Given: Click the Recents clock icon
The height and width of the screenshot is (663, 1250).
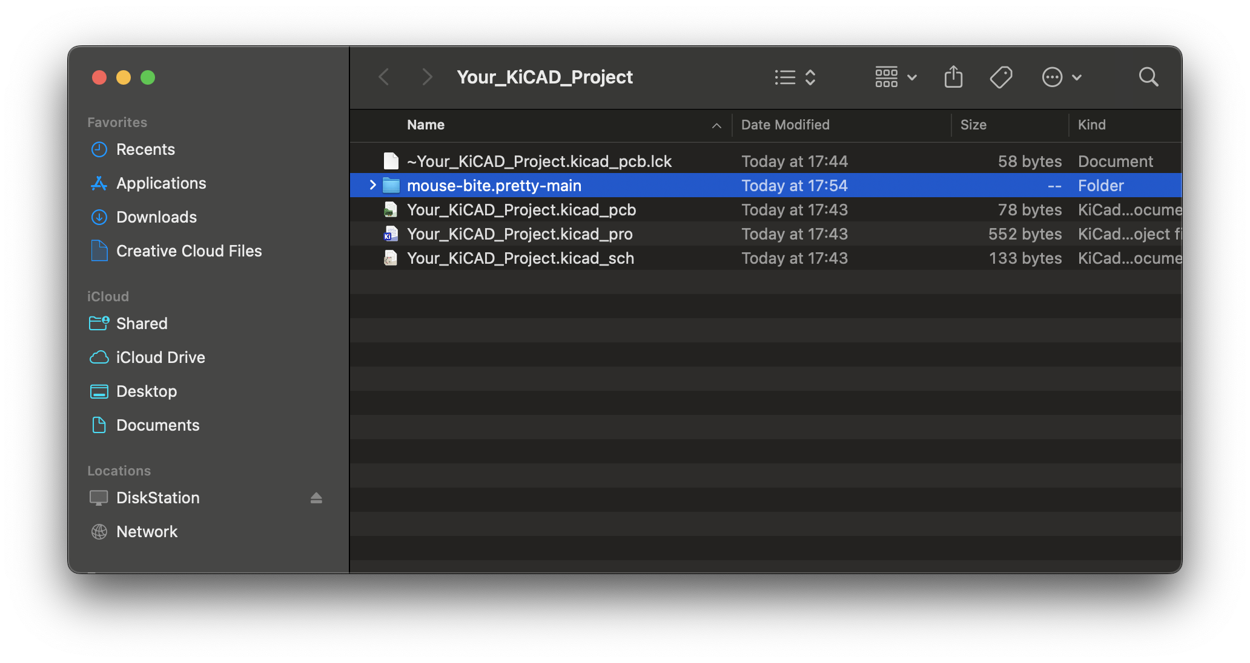Looking at the screenshot, I should point(99,149).
